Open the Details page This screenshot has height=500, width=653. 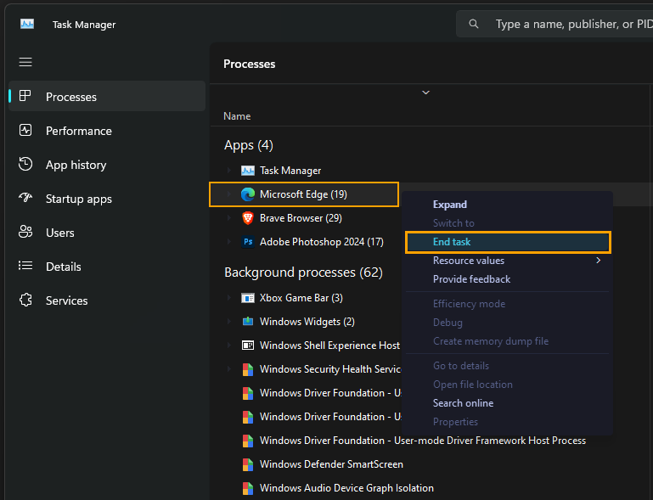click(107, 267)
